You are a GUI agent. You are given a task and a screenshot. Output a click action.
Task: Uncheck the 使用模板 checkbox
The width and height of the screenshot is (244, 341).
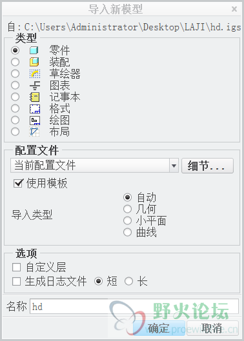click(x=17, y=183)
